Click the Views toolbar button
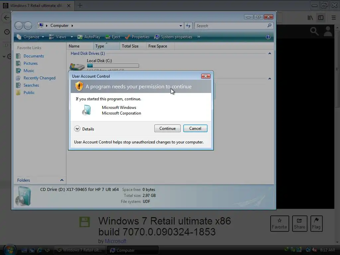This screenshot has height=255, width=340. click(x=58, y=37)
